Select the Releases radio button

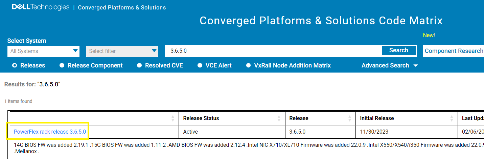(x=15, y=65)
